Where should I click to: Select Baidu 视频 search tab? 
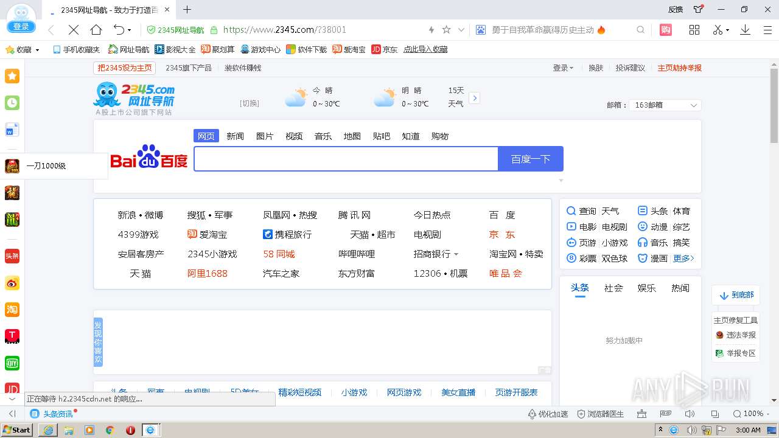pyautogui.click(x=294, y=136)
